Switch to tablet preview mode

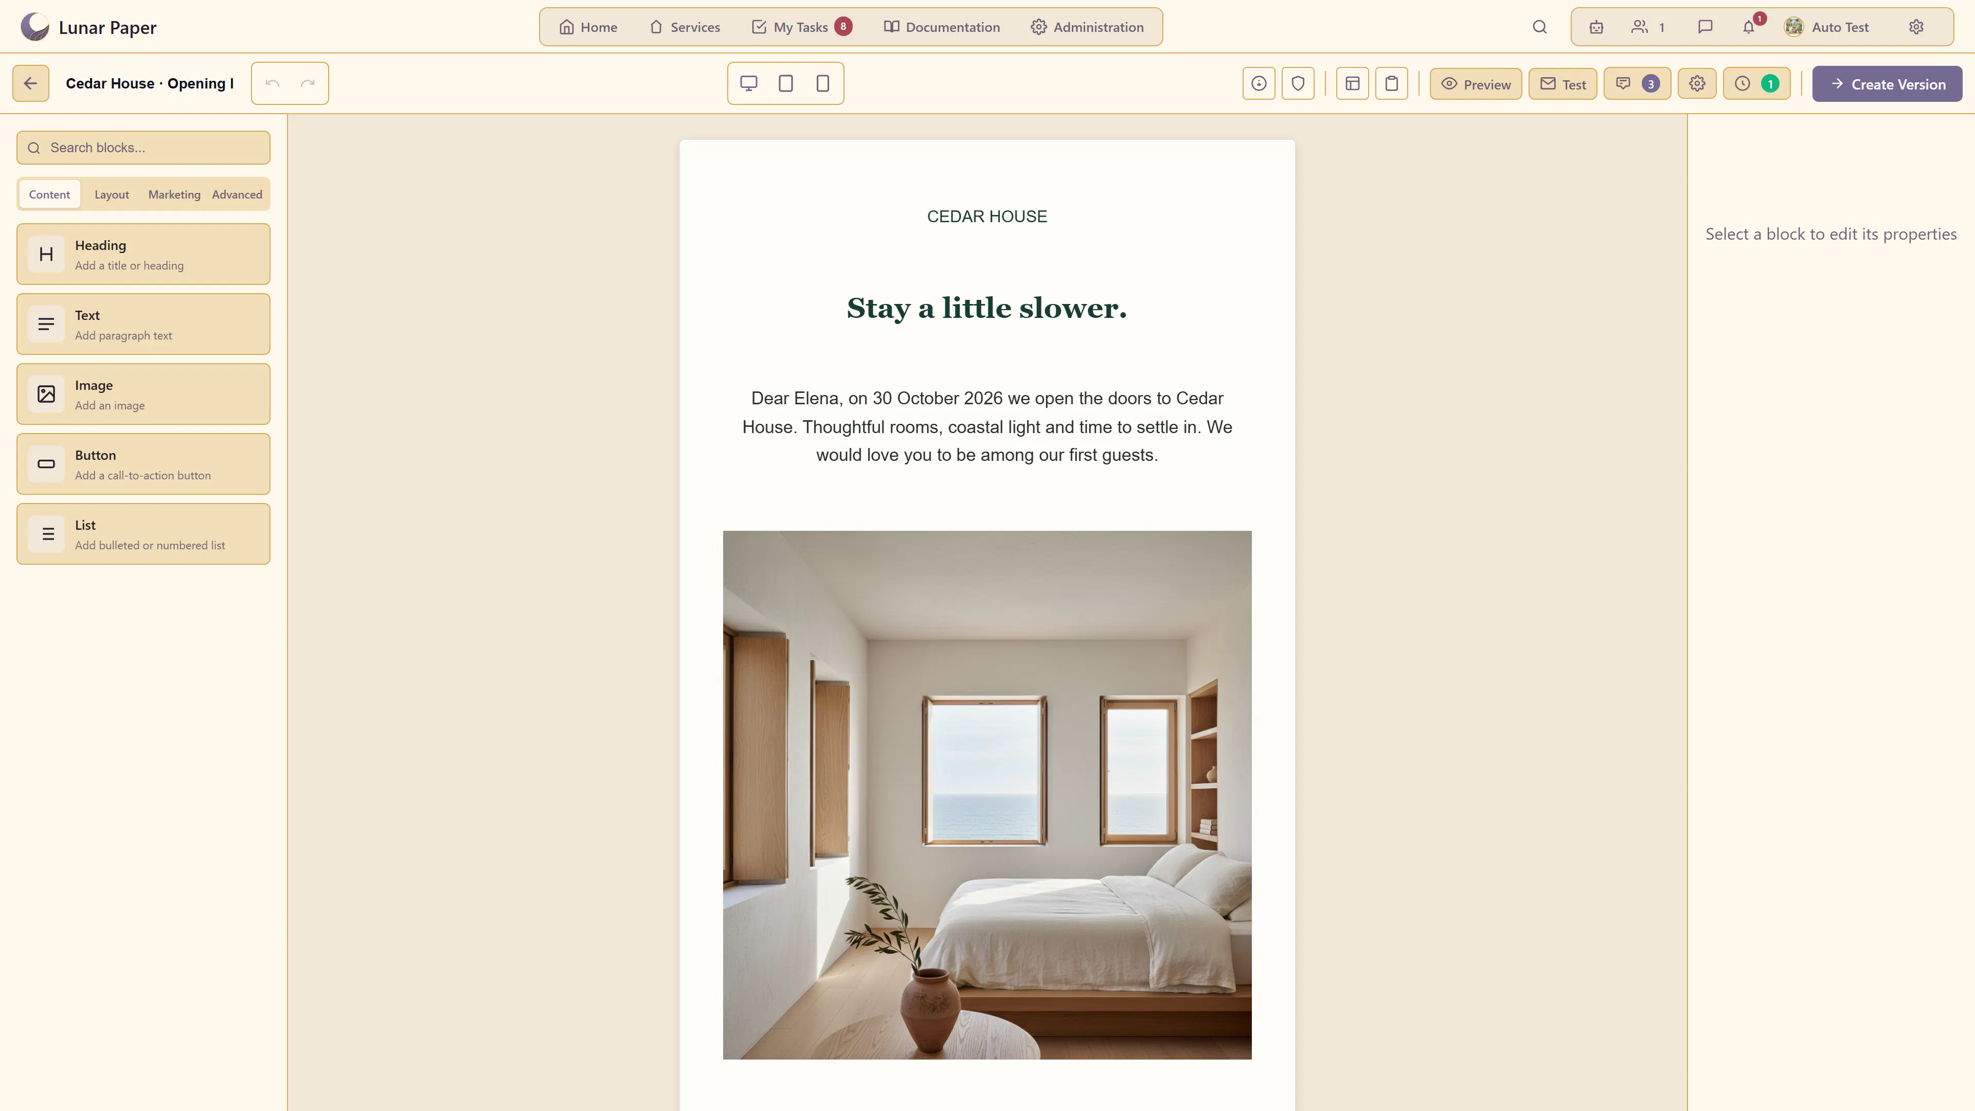(785, 83)
